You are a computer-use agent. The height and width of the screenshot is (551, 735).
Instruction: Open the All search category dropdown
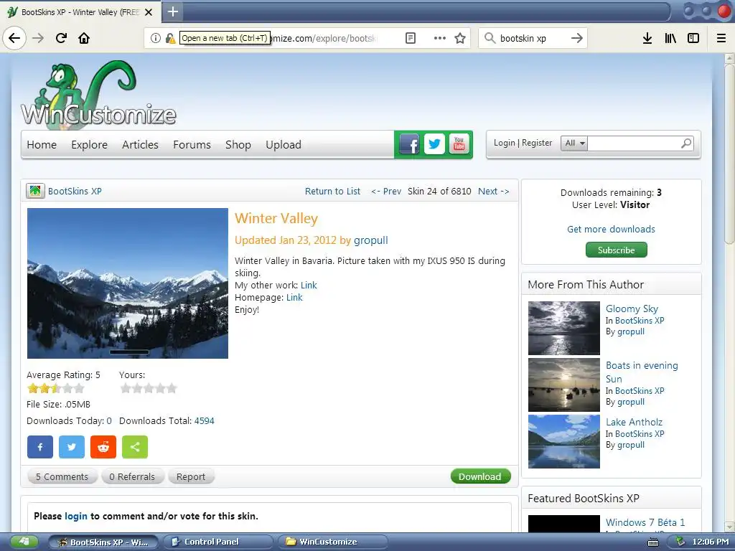tap(574, 143)
